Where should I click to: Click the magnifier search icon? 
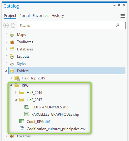point(117,25)
